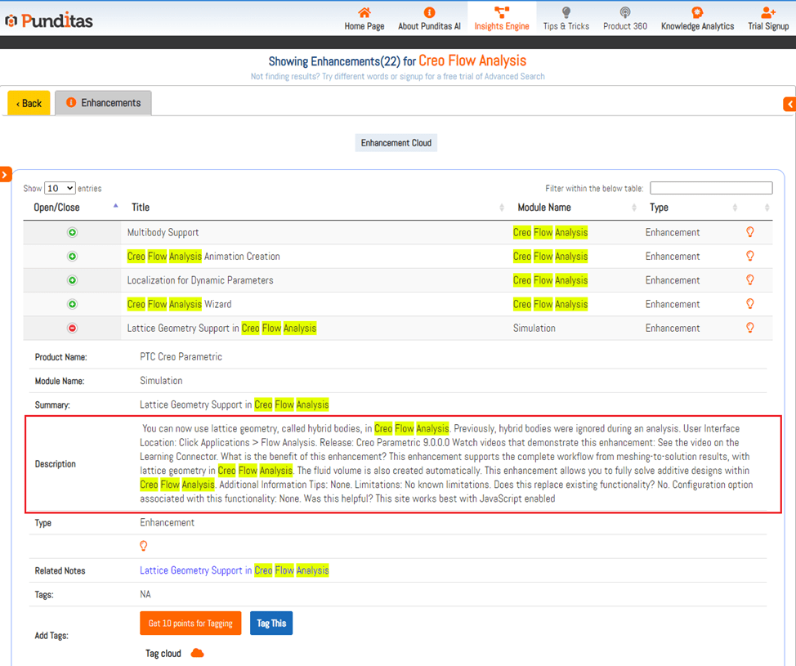The image size is (796, 666).
Task: Expand the Multibody Support row
Action: click(72, 233)
